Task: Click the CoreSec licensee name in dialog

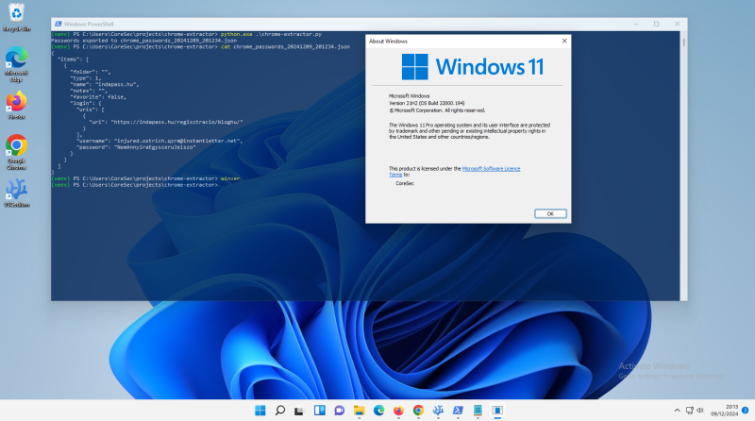Action: (405, 183)
